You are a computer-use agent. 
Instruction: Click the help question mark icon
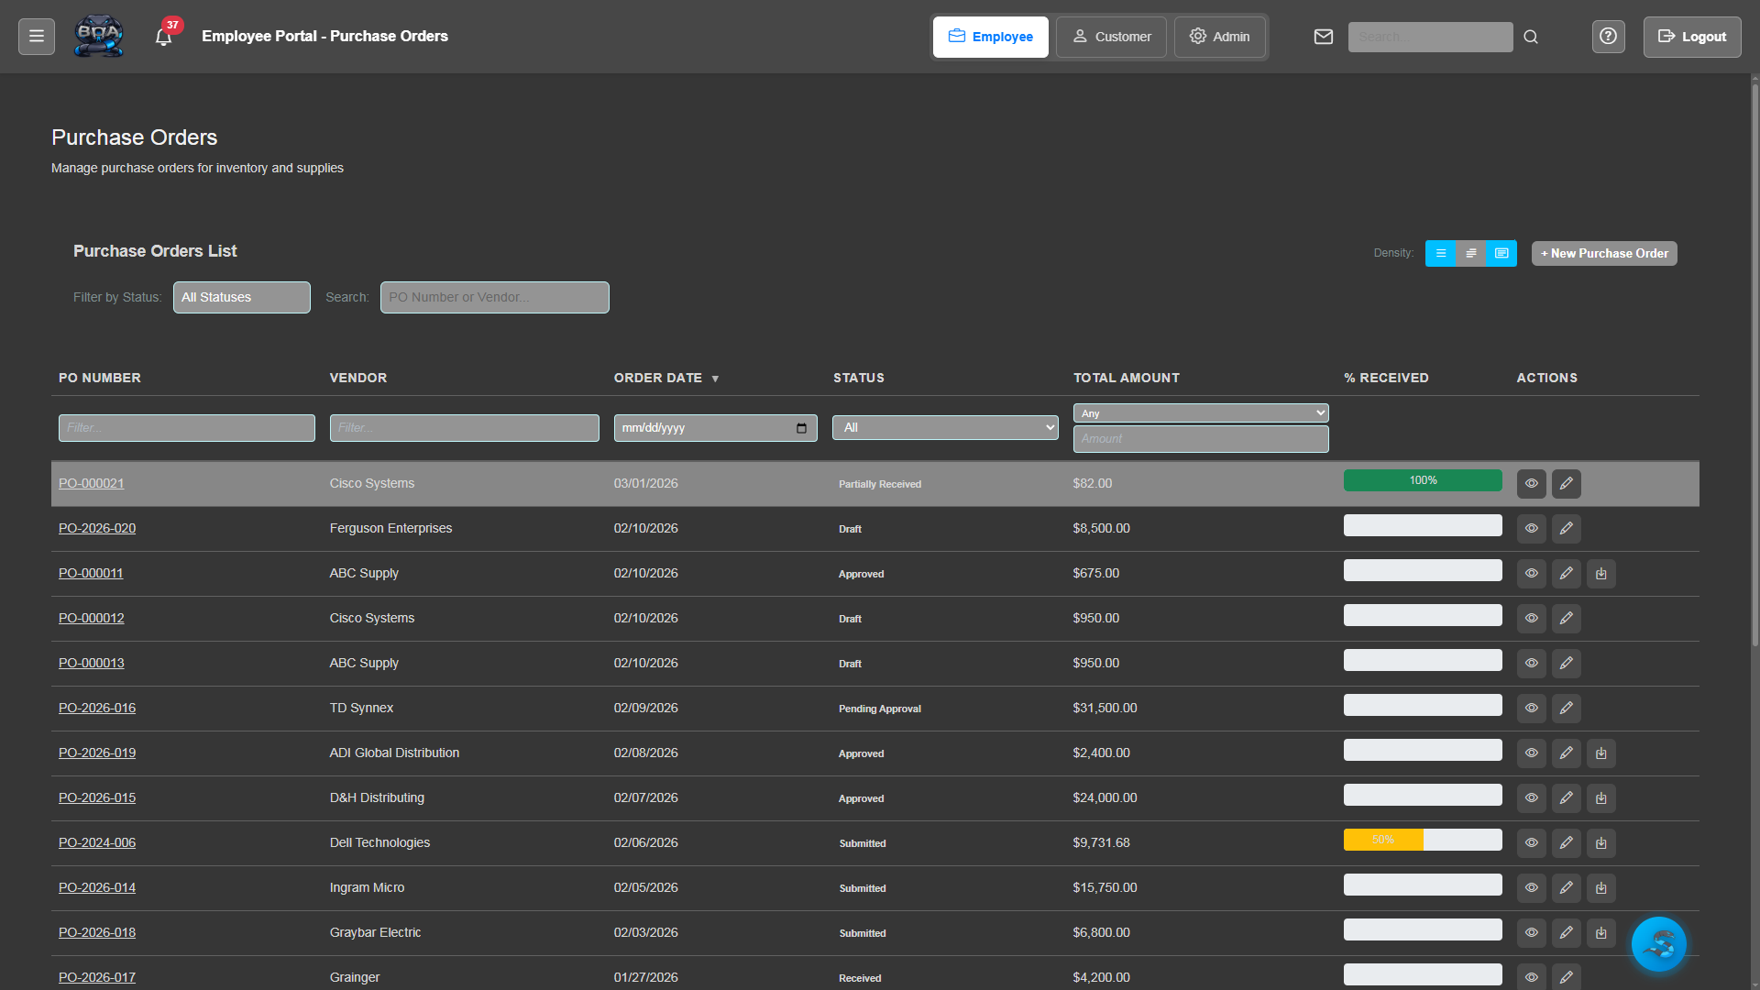[x=1608, y=37]
